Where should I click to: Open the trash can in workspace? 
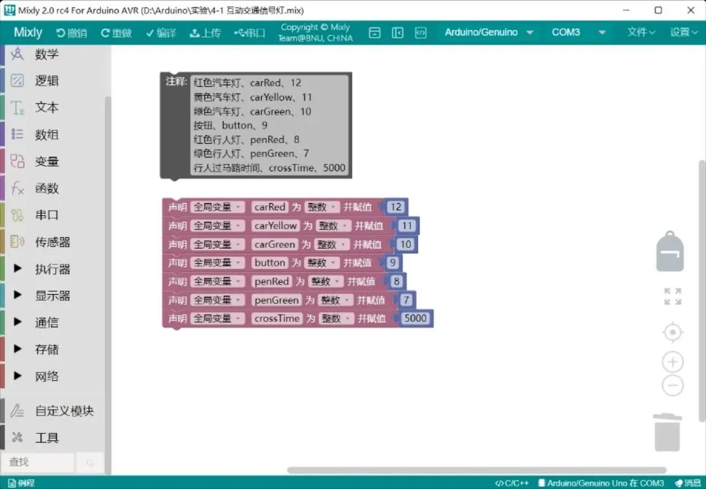click(x=668, y=432)
